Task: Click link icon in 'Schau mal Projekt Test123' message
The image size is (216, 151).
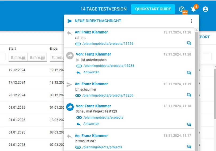Action: click(79, 118)
